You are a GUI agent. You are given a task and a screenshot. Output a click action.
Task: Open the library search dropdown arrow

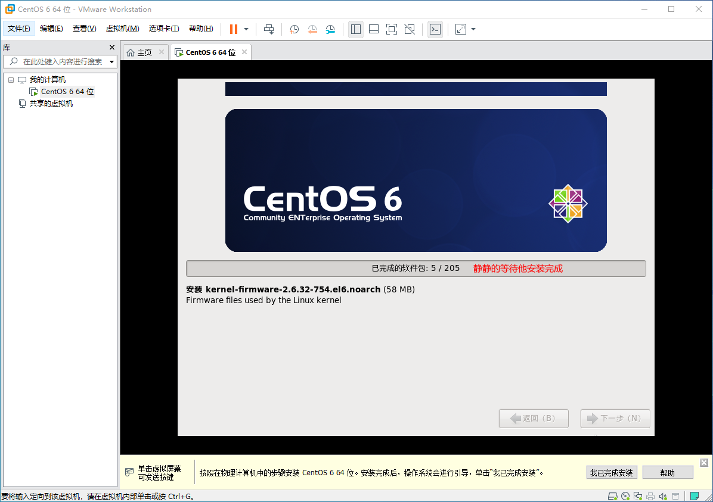click(x=112, y=62)
